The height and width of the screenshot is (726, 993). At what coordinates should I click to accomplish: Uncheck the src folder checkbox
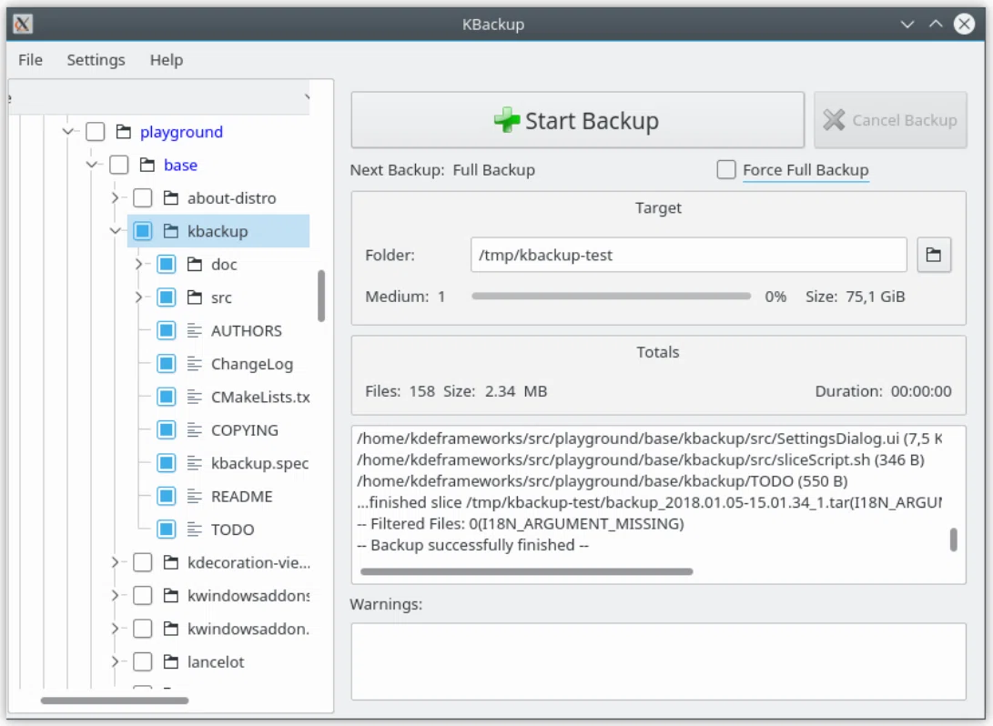pyautogui.click(x=167, y=297)
